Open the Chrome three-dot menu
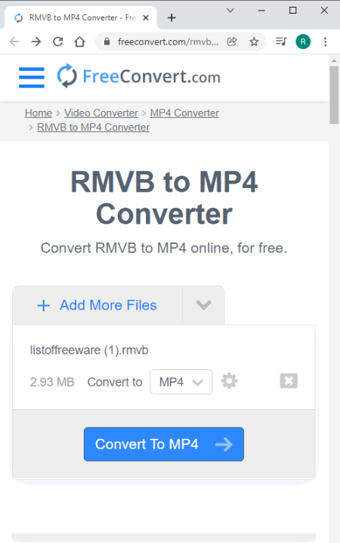 point(325,42)
